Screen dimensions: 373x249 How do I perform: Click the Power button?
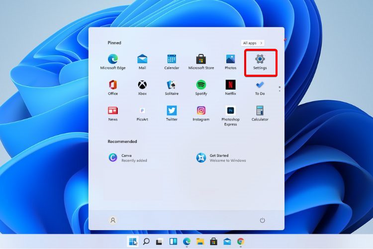pos(262,220)
